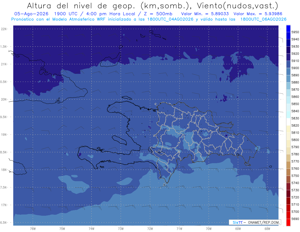The image size is (300, 232).
Task: Click the 70W longitude label
Action: 209,229
